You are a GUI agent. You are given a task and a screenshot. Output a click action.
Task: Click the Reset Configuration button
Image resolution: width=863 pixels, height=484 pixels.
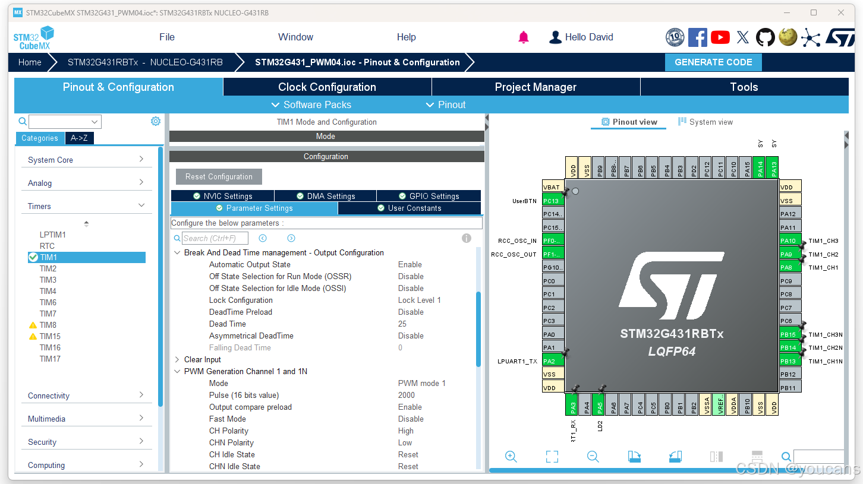(x=219, y=176)
